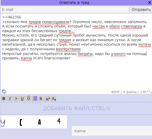Open file picker via ДОБАВИТЬ ФАЙЛ/CTRL-V area
Viewport: 152px width, 139px height.
click(x=77, y=108)
